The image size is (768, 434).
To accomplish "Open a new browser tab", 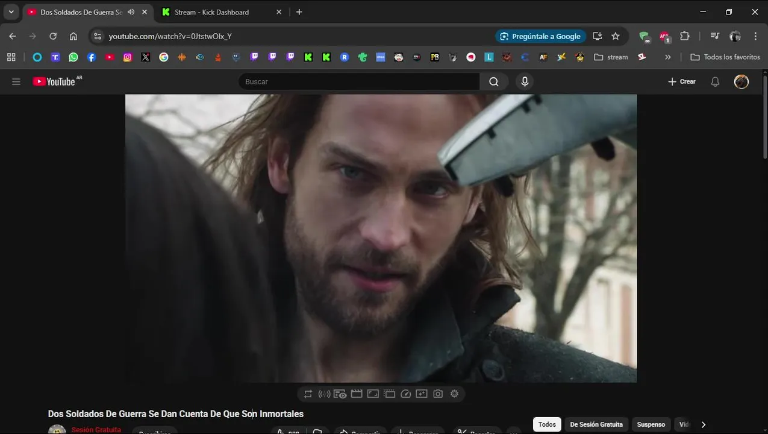I will [x=299, y=12].
